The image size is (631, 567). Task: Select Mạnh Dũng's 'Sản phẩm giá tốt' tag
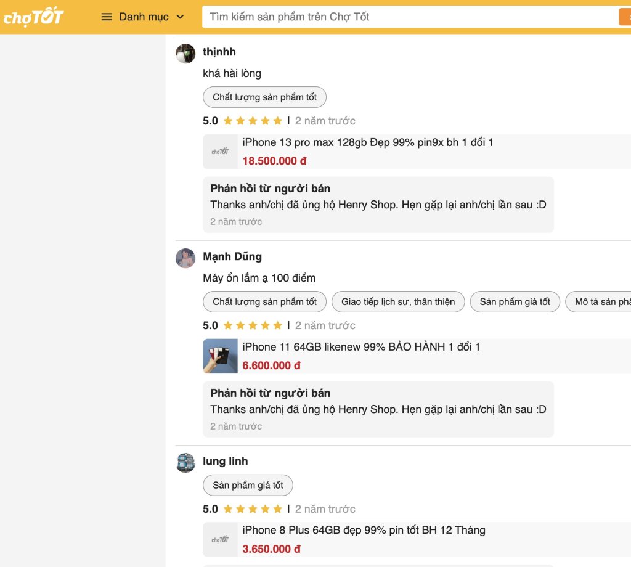coord(515,302)
